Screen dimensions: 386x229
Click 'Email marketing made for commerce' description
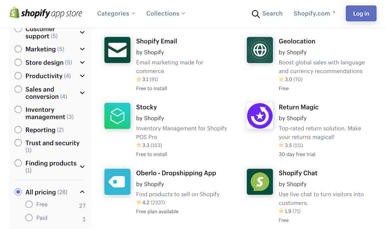(x=170, y=67)
